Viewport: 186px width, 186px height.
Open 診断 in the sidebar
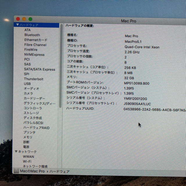26,142
